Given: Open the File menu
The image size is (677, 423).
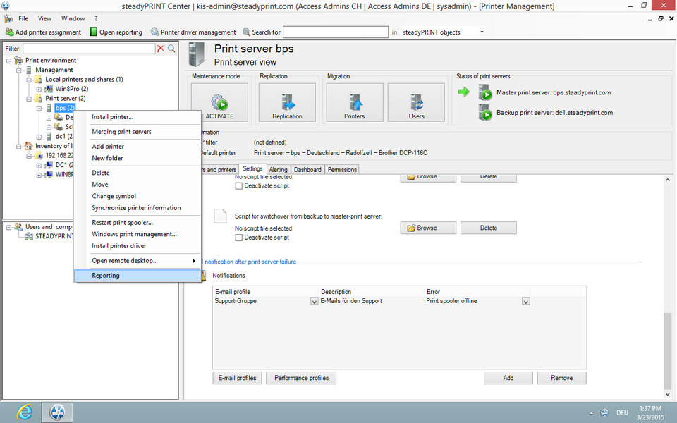Looking at the screenshot, I should 23,18.
